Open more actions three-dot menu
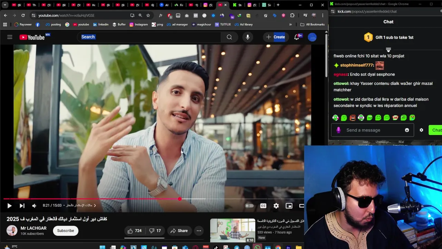This screenshot has height=249, width=442. point(199,231)
